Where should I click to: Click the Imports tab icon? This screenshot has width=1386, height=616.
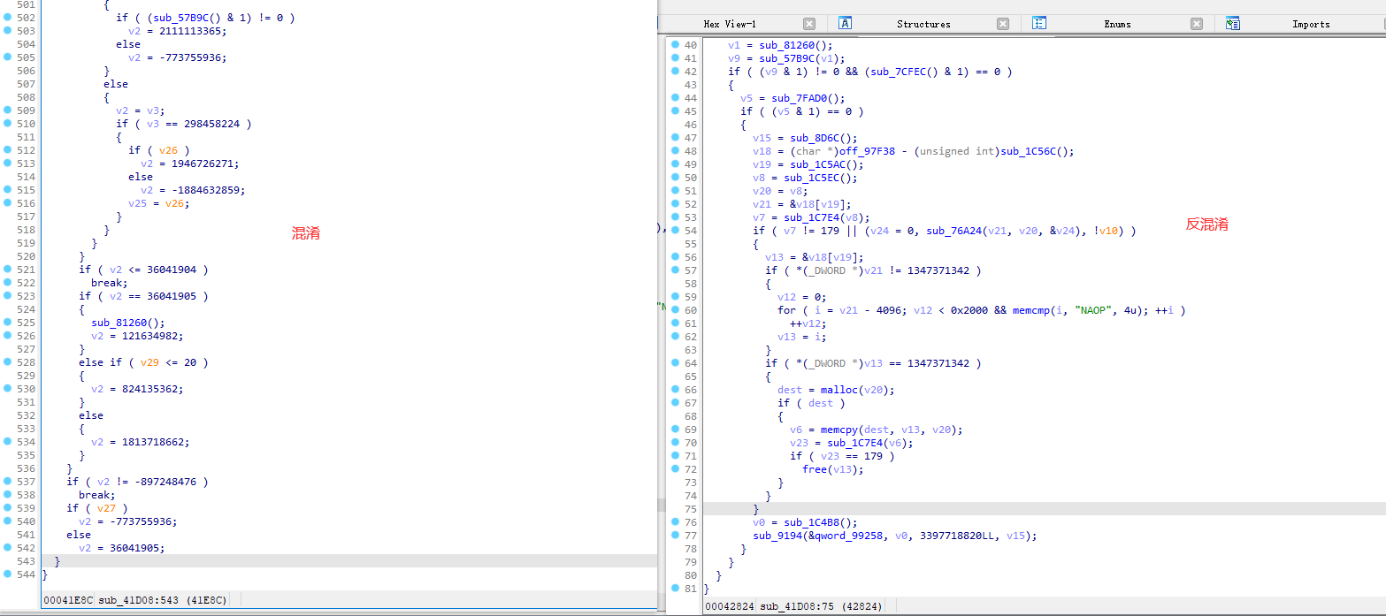[1233, 24]
